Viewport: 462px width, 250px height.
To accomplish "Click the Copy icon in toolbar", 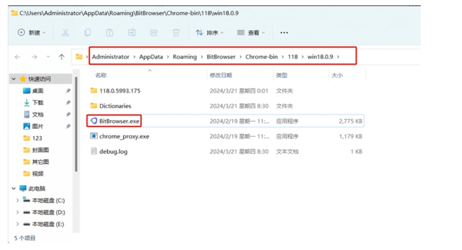I will coord(87,33).
